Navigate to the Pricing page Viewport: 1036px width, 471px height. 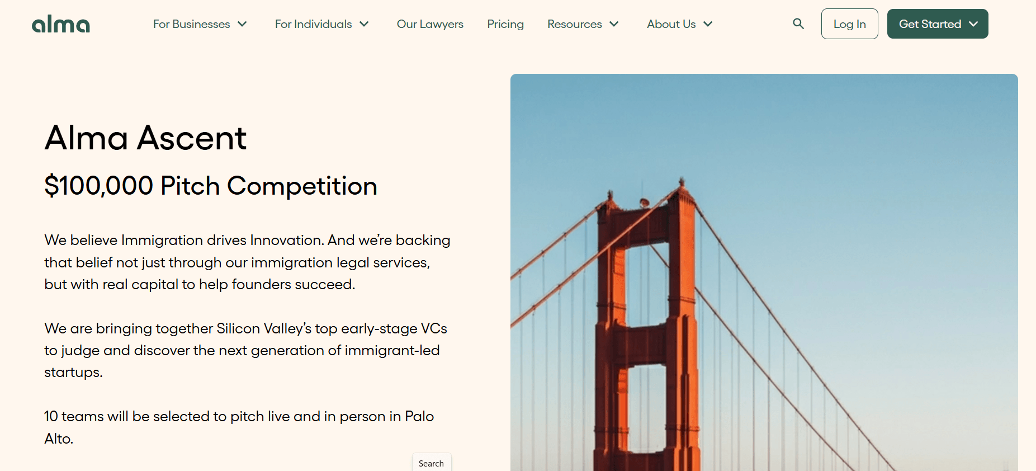click(x=505, y=24)
